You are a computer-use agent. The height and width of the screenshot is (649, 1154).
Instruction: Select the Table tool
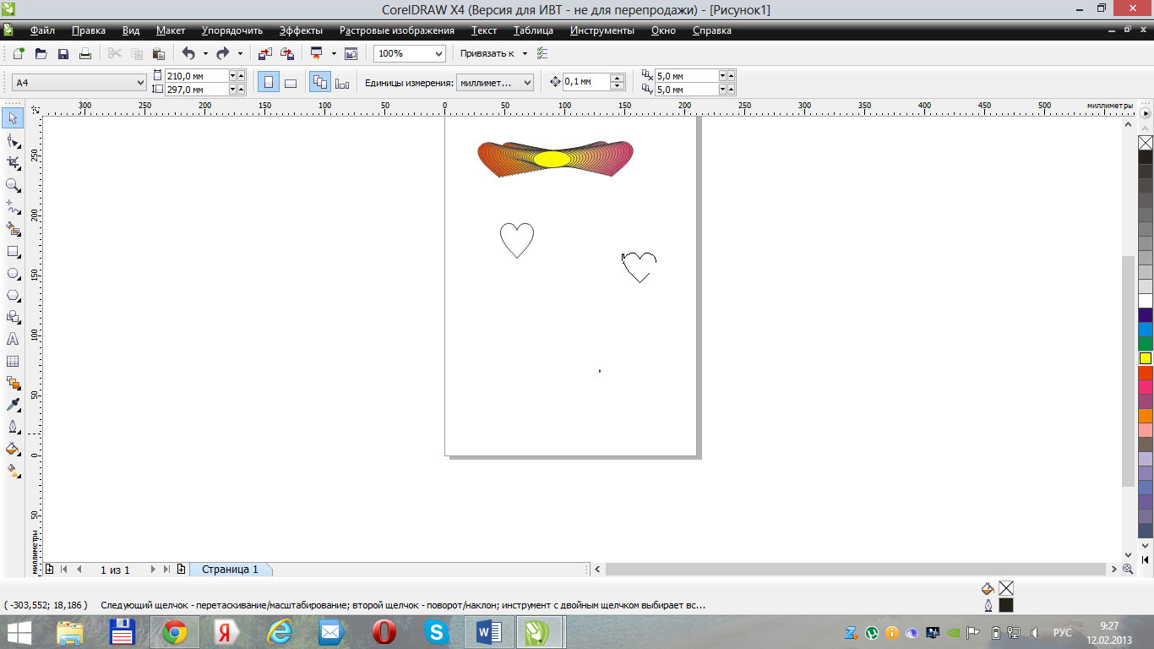[13, 361]
